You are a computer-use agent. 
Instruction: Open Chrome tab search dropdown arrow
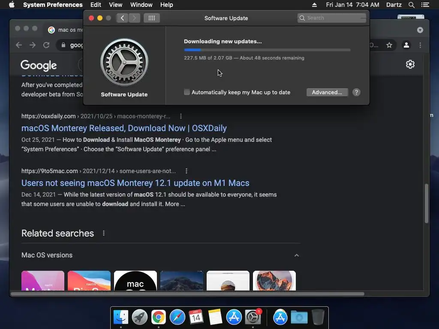pos(420,30)
